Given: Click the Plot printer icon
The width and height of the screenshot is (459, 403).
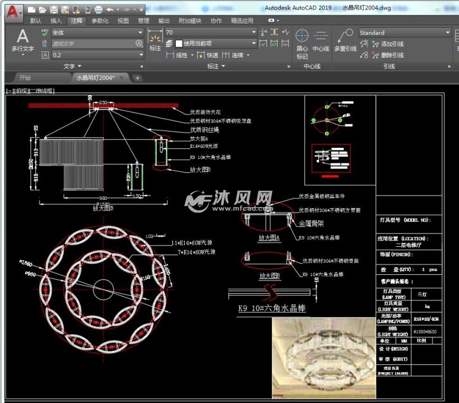Looking at the screenshot, I should [x=99, y=10].
